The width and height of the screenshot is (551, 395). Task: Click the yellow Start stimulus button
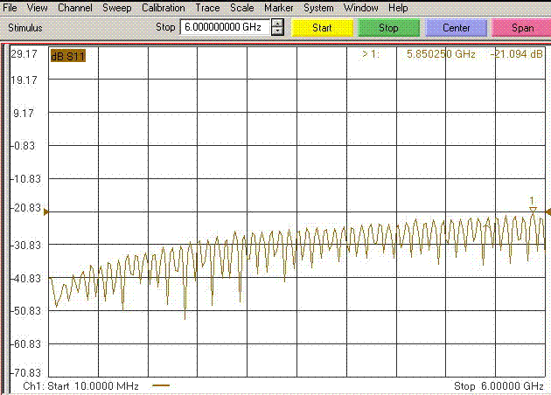point(322,28)
